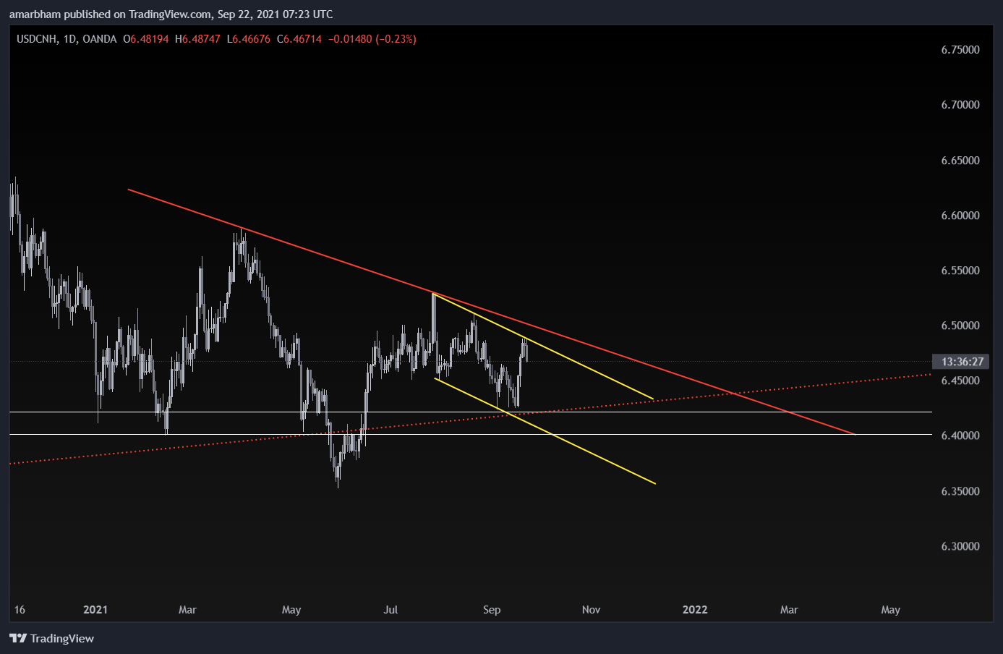
Task: Click the countdown label 13:36:27
Action: (x=963, y=361)
